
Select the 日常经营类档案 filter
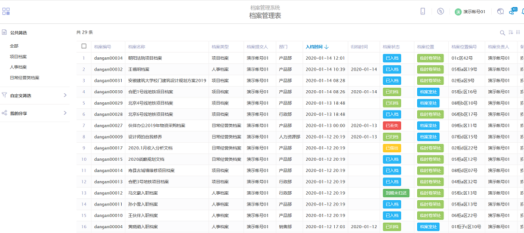coord(24,78)
